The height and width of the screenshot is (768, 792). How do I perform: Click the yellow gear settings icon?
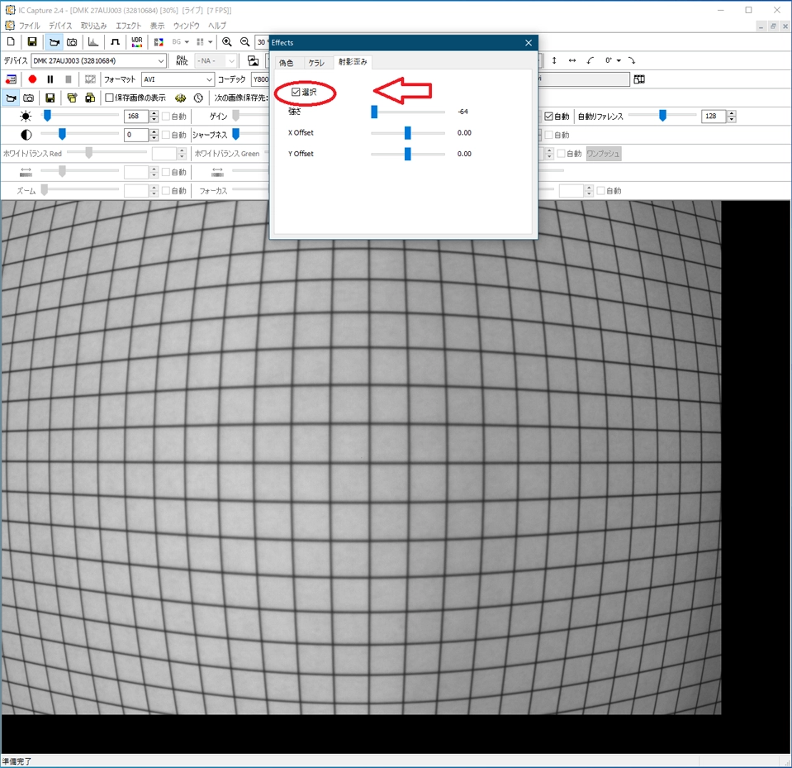tap(180, 98)
